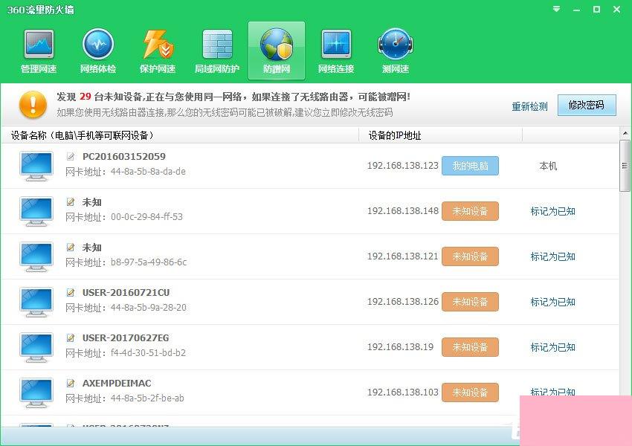632x446 pixels.
Task: Select IP address 192.168.138.19
Action: click(x=400, y=347)
